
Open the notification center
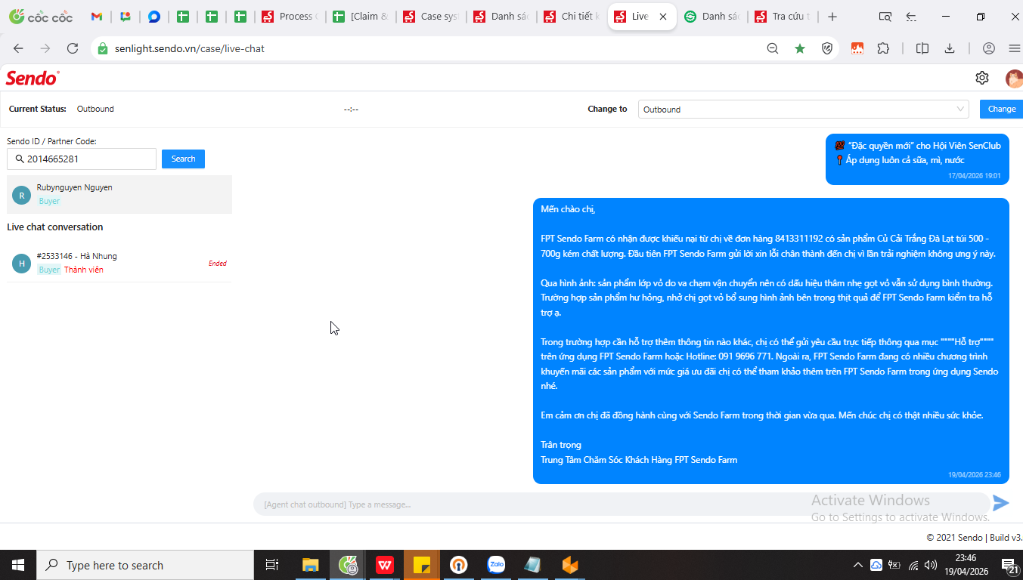1011,565
